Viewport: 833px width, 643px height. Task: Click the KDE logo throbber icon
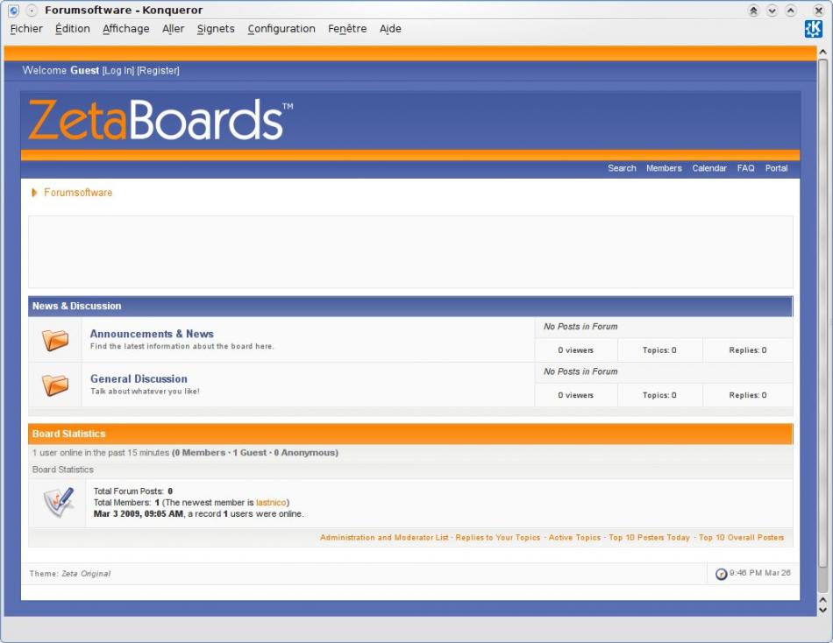814,29
